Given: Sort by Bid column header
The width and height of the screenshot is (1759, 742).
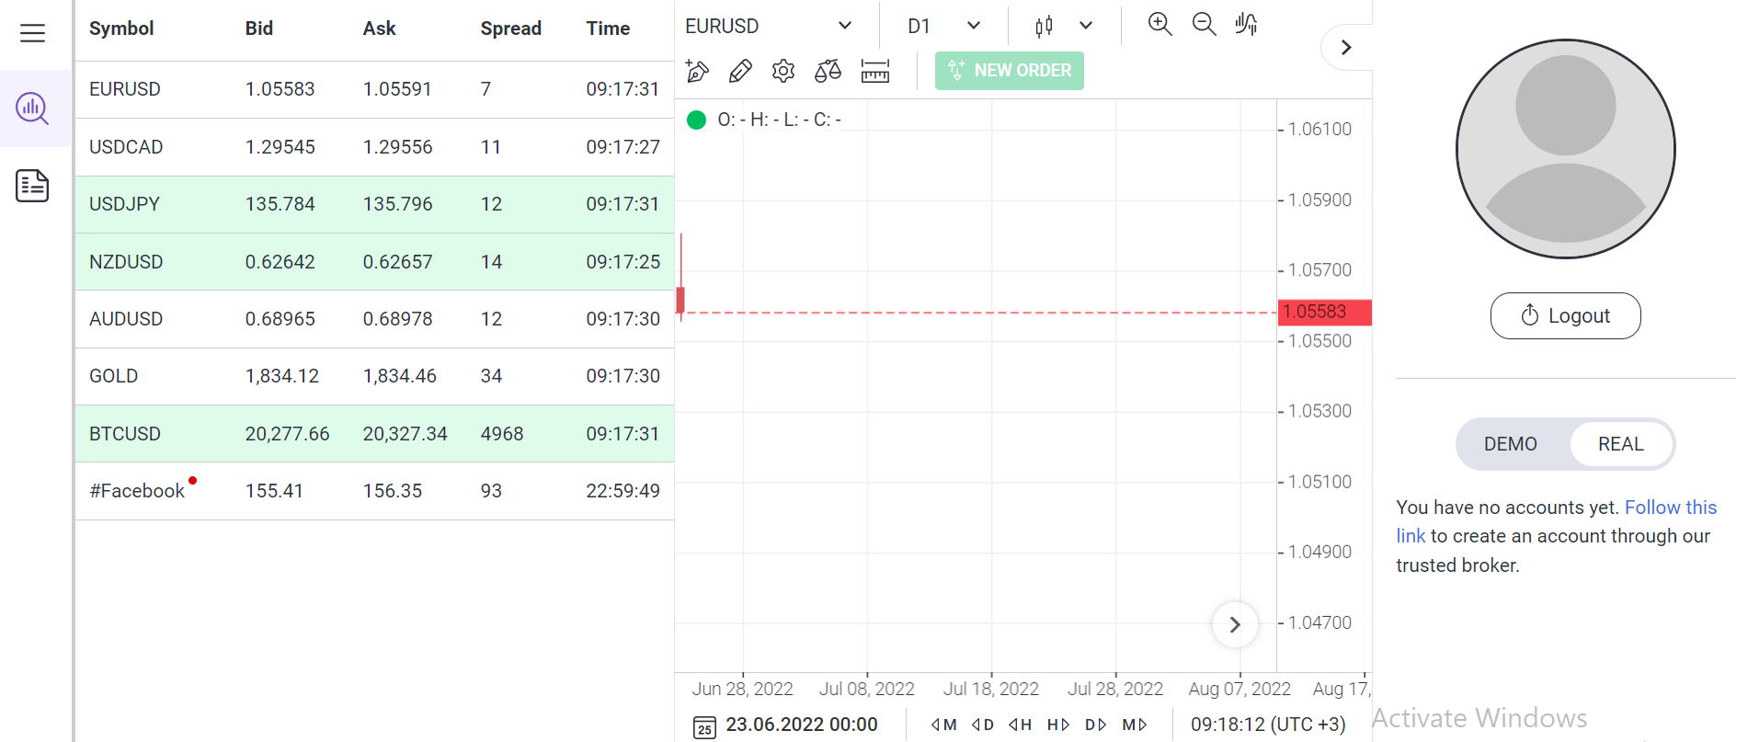Looking at the screenshot, I should [259, 29].
